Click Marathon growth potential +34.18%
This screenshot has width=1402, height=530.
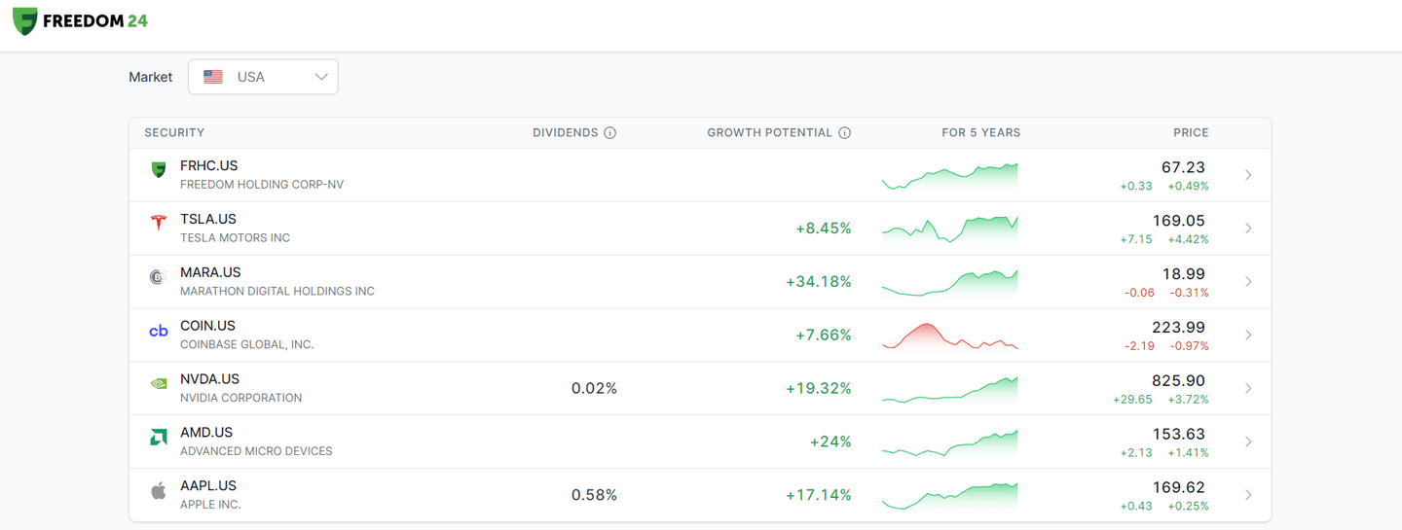coord(819,282)
